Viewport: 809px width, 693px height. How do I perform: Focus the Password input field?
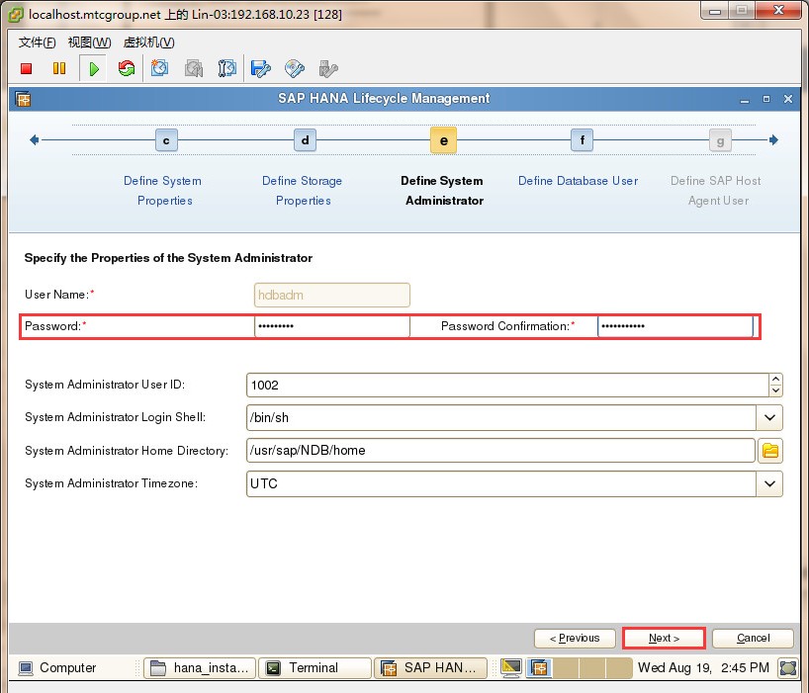click(x=332, y=326)
